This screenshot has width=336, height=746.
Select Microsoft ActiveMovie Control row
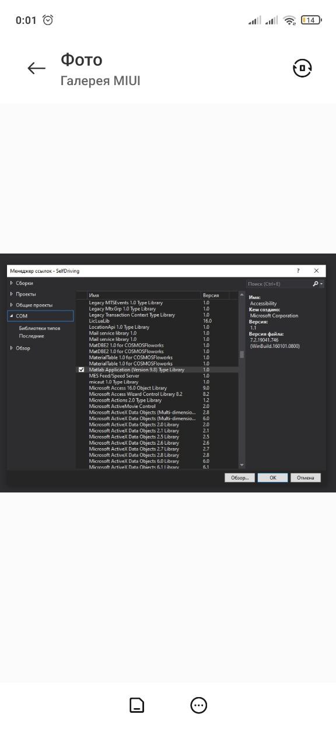tap(157, 406)
